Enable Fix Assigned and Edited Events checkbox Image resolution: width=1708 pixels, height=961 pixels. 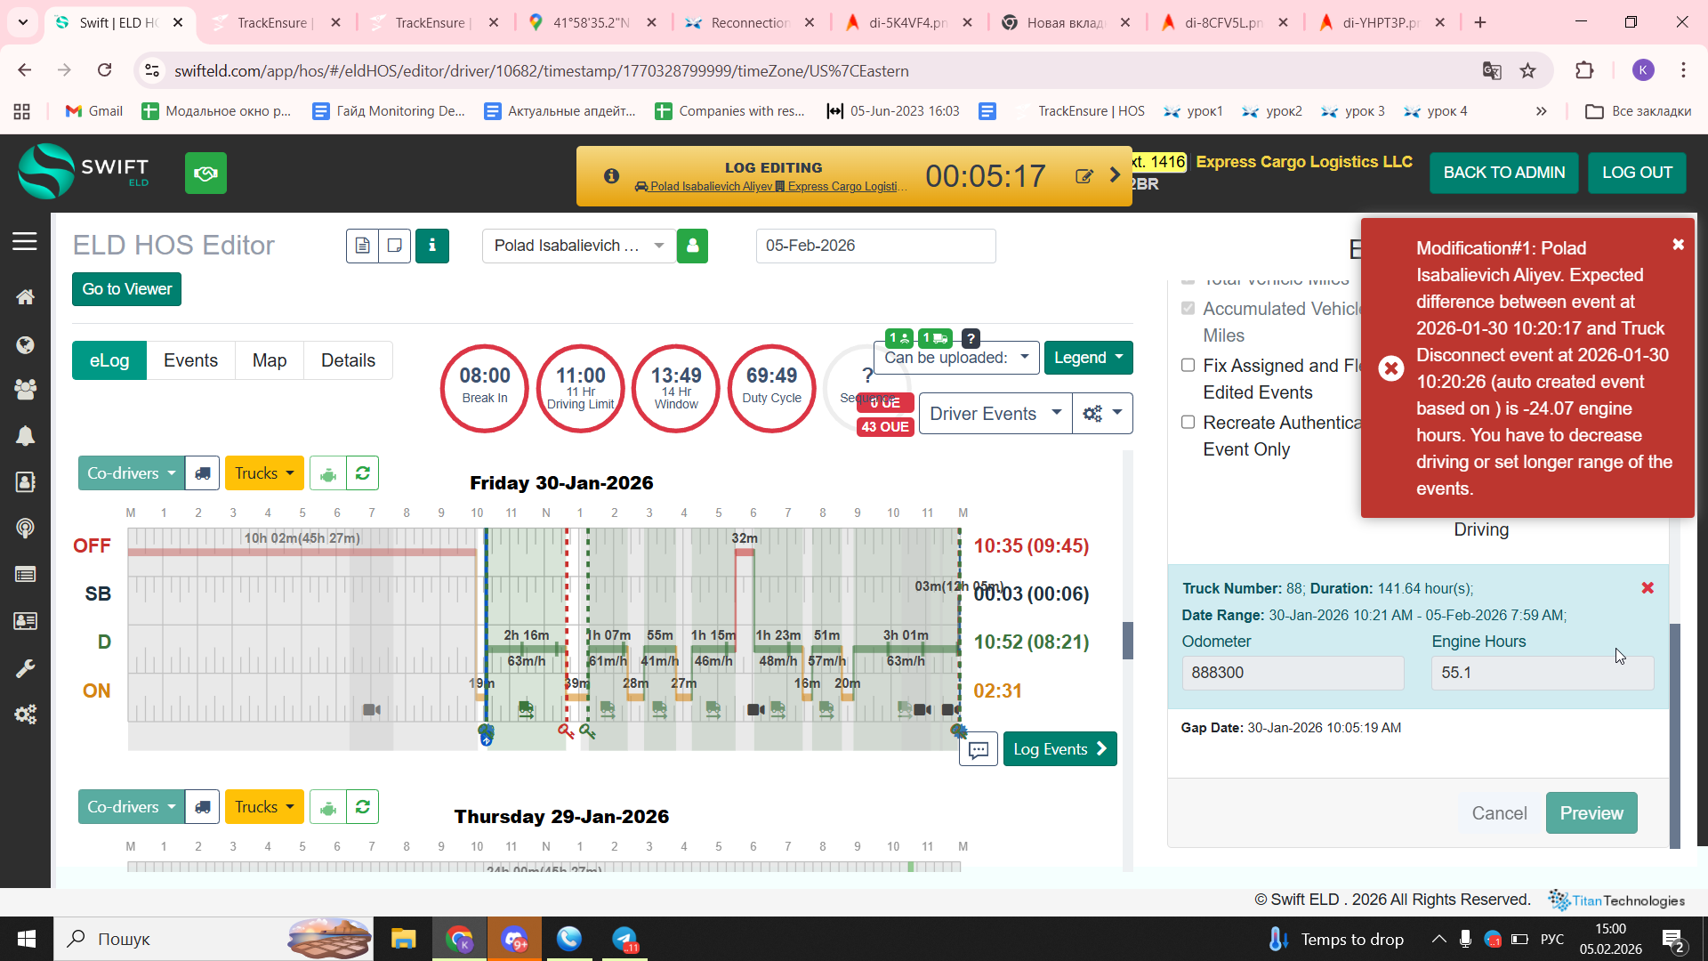tap(1188, 365)
